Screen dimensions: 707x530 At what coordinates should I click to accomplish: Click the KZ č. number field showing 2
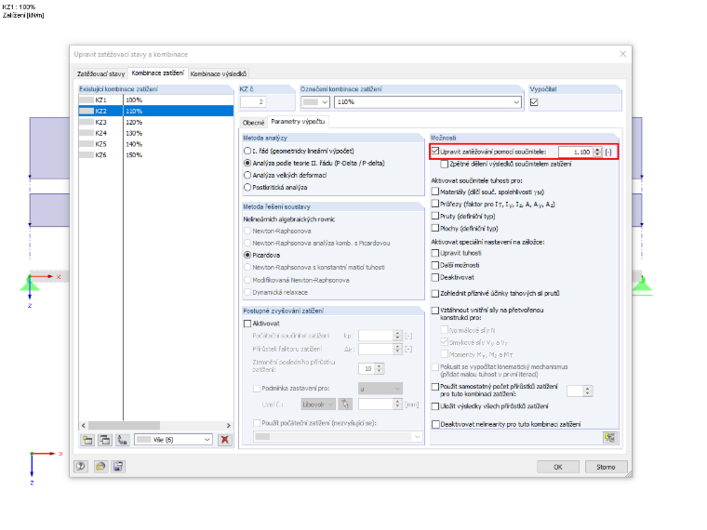click(253, 102)
